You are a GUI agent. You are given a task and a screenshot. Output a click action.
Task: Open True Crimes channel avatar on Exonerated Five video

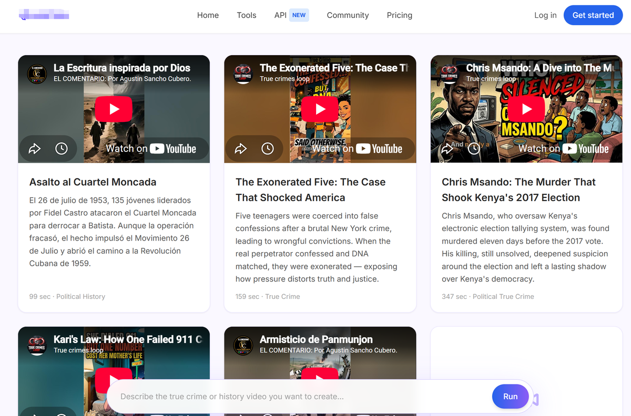tap(243, 74)
